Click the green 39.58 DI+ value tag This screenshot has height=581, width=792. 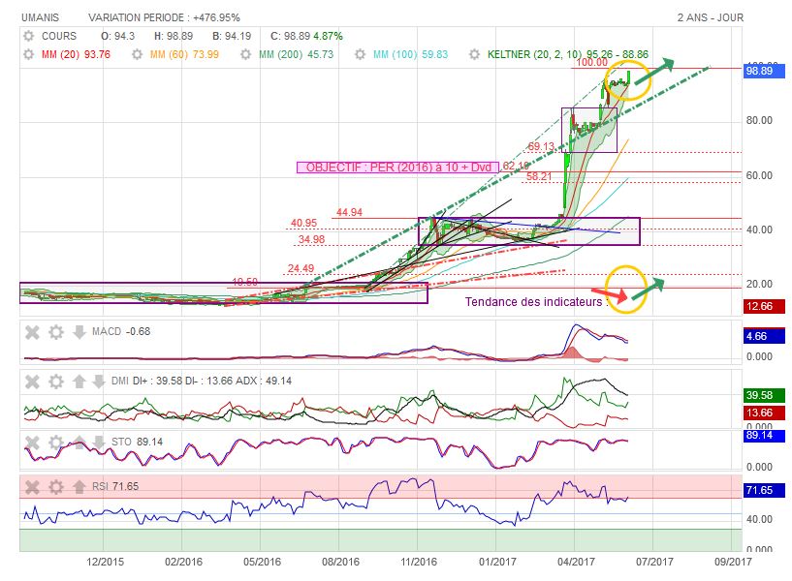click(x=764, y=395)
